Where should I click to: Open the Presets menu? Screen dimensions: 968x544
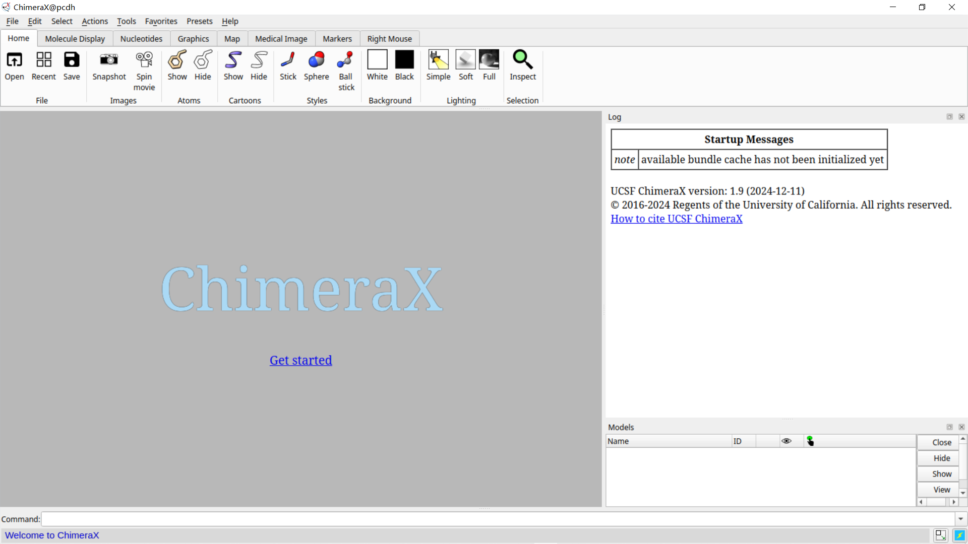[199, 21]
